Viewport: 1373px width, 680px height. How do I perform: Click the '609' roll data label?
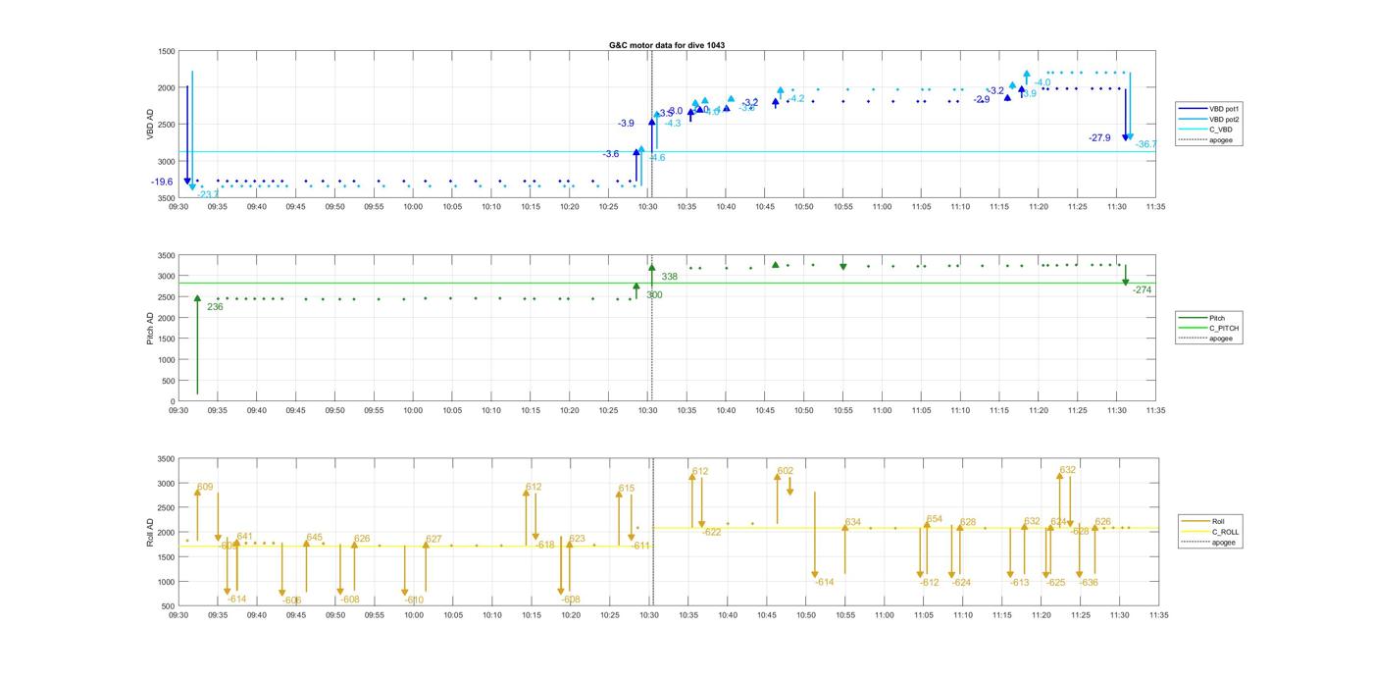pyautogui.click(x=205, y=487)
